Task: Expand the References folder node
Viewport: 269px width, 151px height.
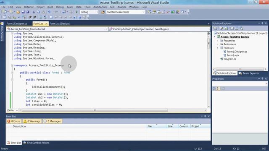Action: click(x=218, y=44)
